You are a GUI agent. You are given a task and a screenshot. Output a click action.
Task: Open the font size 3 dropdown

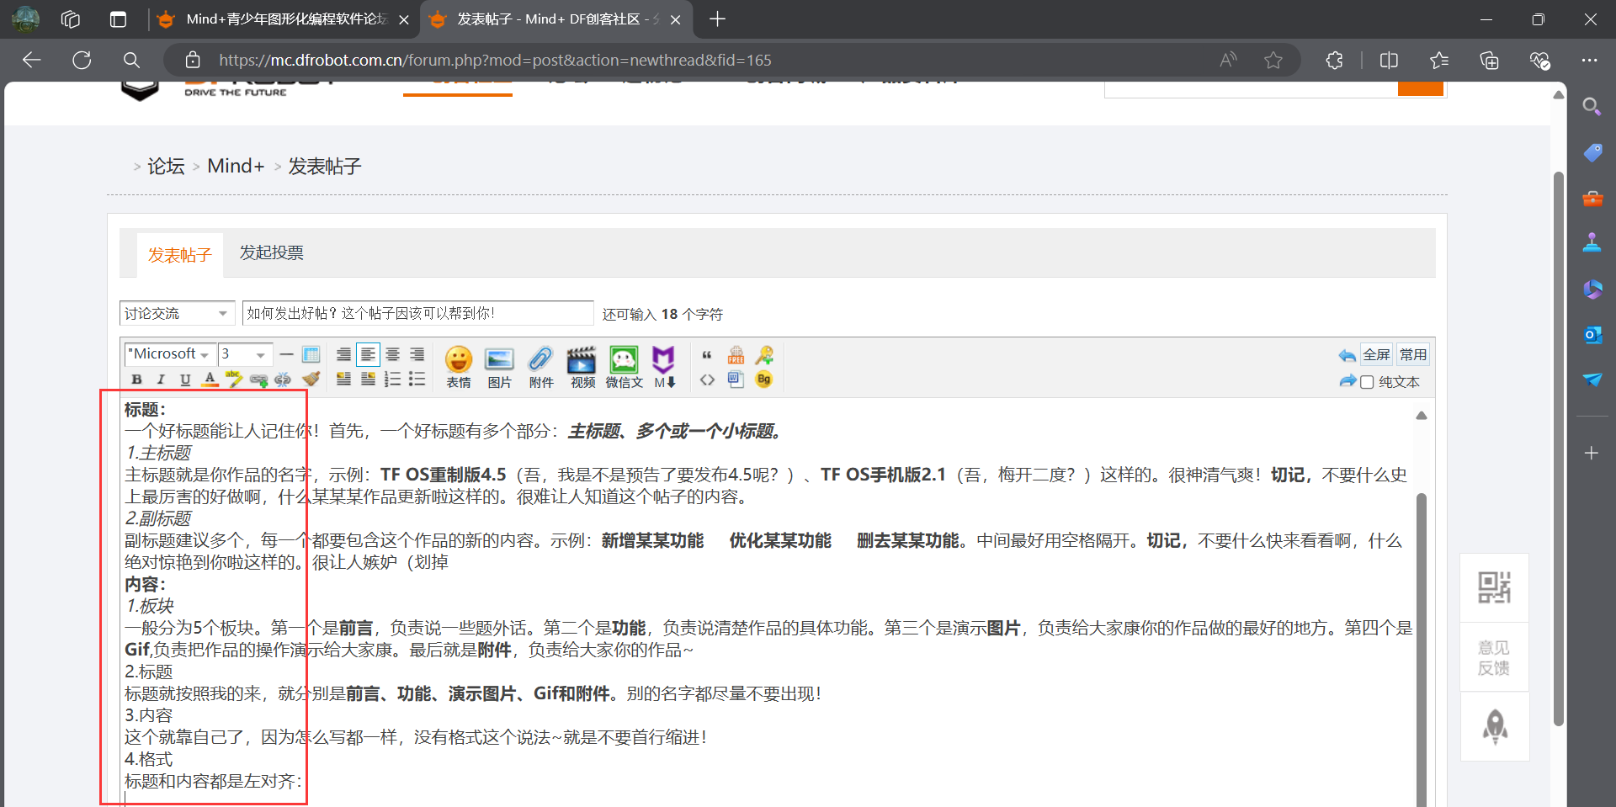point(244,354)
